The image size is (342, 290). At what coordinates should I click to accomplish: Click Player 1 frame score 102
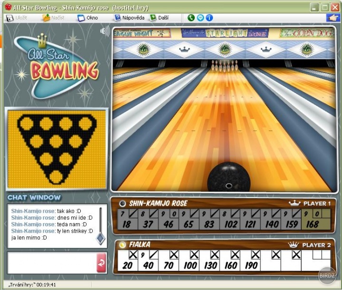pos(231,224)
